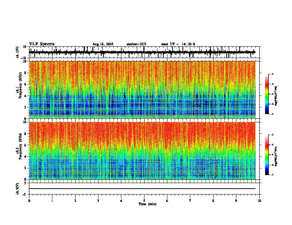Click the "station=OUI" label
The height and width of the screenshot is (225, 292).
click(x=136, y=44)
